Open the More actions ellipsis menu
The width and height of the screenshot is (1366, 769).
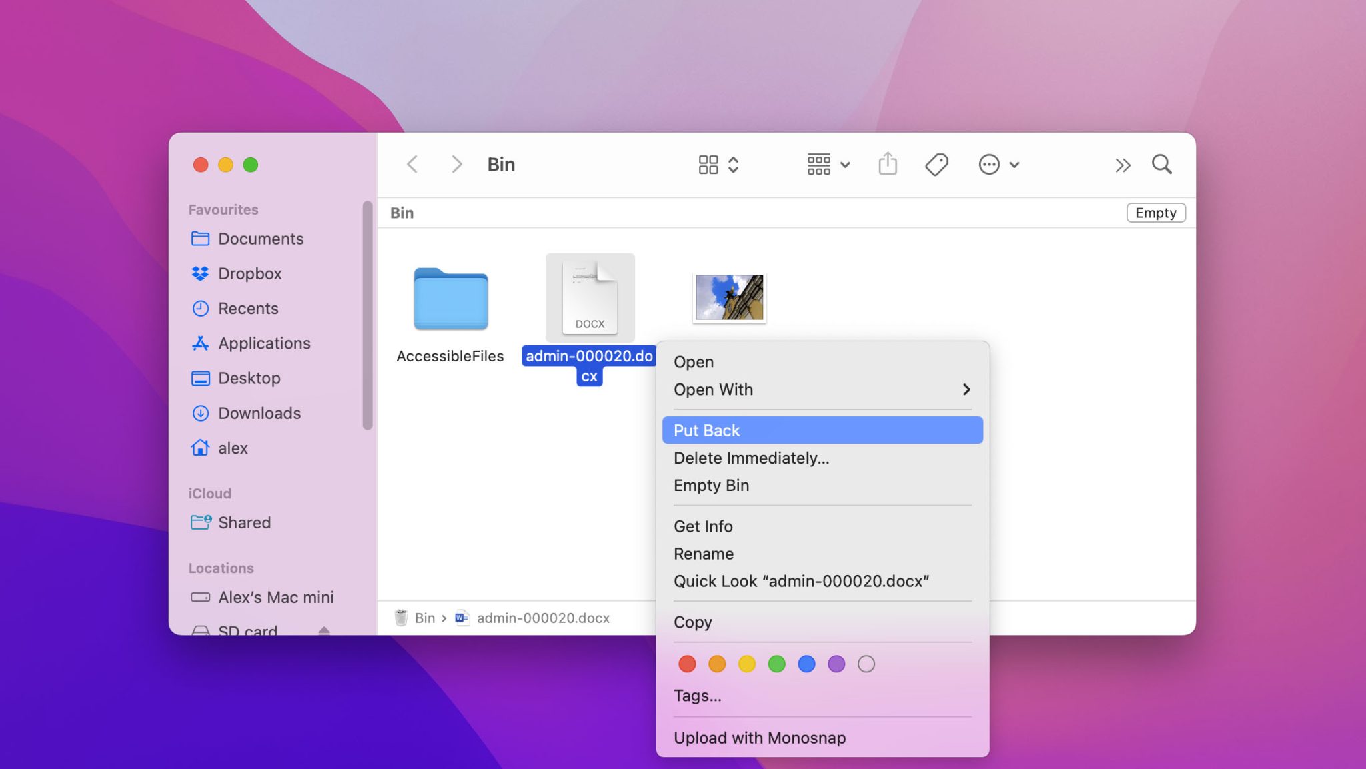coord(998,164)
